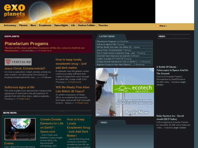
Task: Open Jesus Christ Extraterrestrial? Patheos row
Action: point(124,50)
